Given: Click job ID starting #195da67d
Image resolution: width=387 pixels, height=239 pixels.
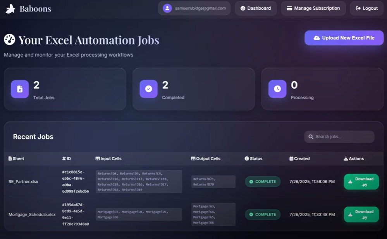Looking at the screenshot, I should [x=75, y=214].
